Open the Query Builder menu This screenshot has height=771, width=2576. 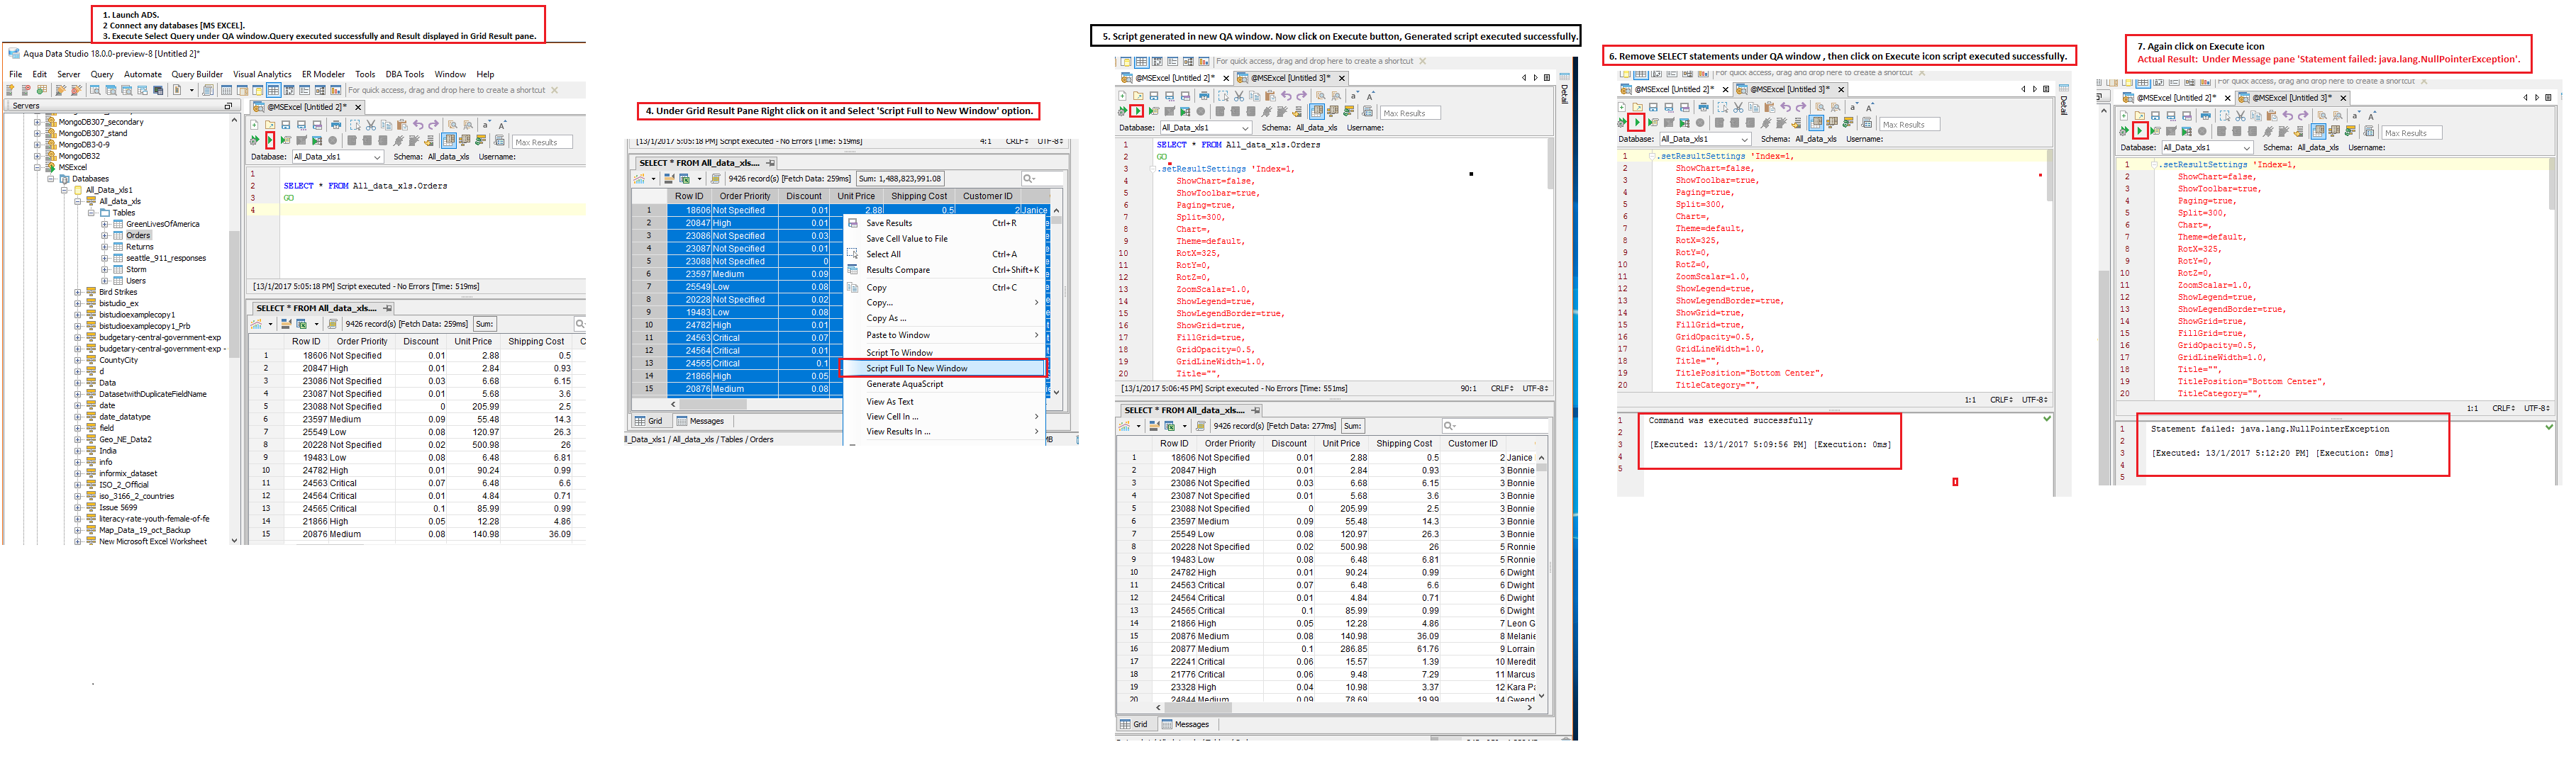pyautogui.click(x=197, y=74)
